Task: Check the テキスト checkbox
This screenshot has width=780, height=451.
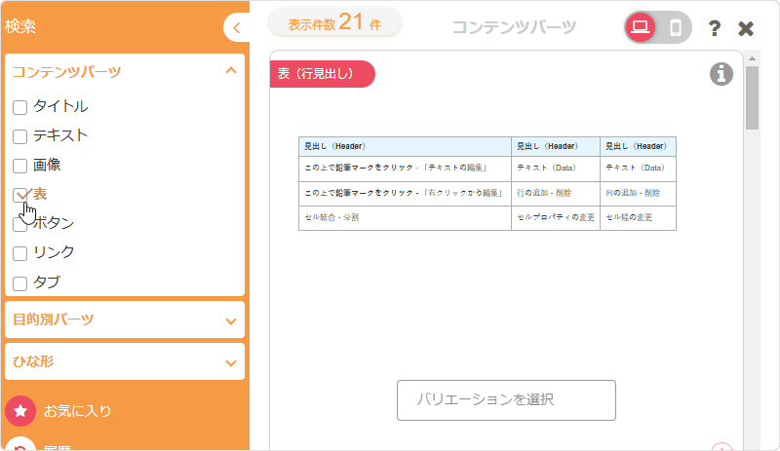Action: (19, 136)
